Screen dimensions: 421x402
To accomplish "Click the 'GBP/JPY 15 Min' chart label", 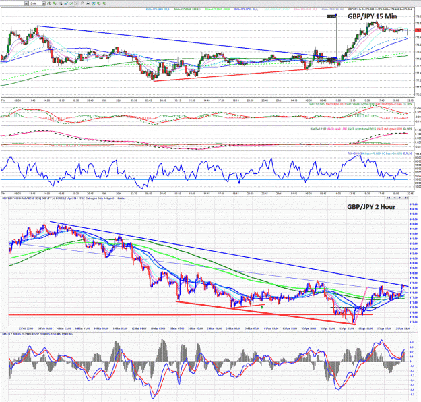I will point(372,16).
